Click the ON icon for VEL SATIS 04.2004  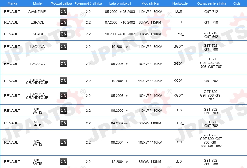point(63,123)
